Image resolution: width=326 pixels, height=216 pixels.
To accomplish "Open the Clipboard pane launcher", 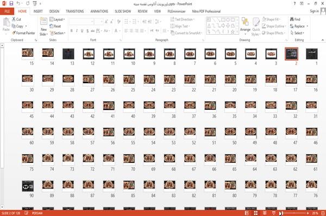I will [x=36, y=40].
